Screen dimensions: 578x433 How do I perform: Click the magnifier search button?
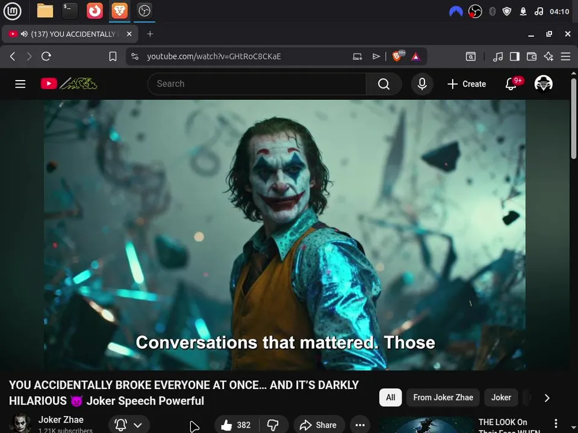(384, 84)
